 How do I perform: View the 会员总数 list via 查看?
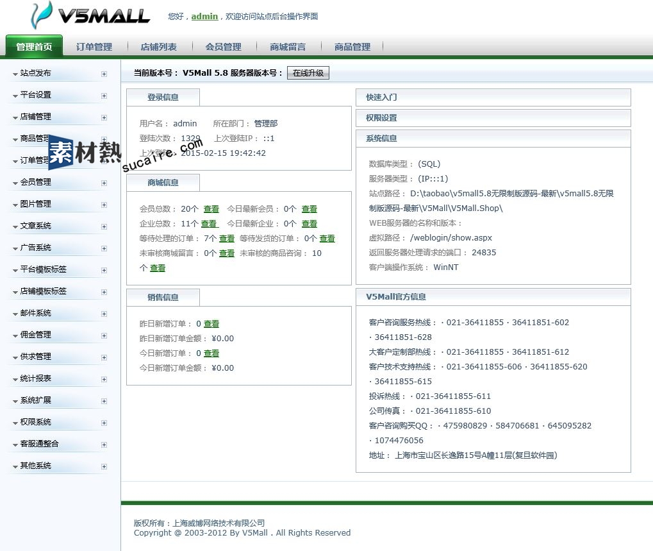pyautogui.click(x=211, y=209)
